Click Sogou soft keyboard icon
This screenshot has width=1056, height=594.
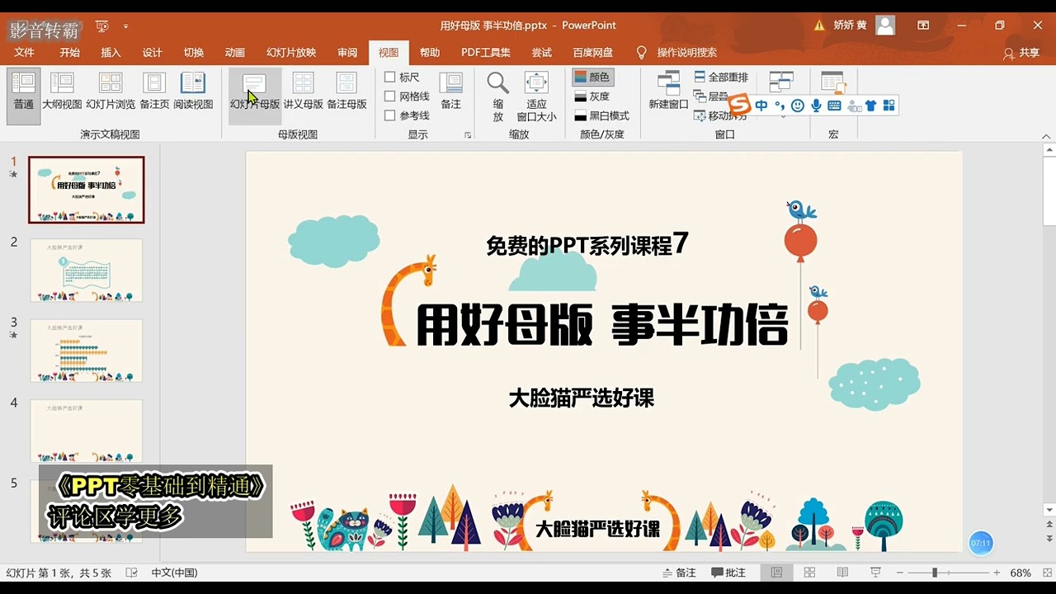[834, 106]
